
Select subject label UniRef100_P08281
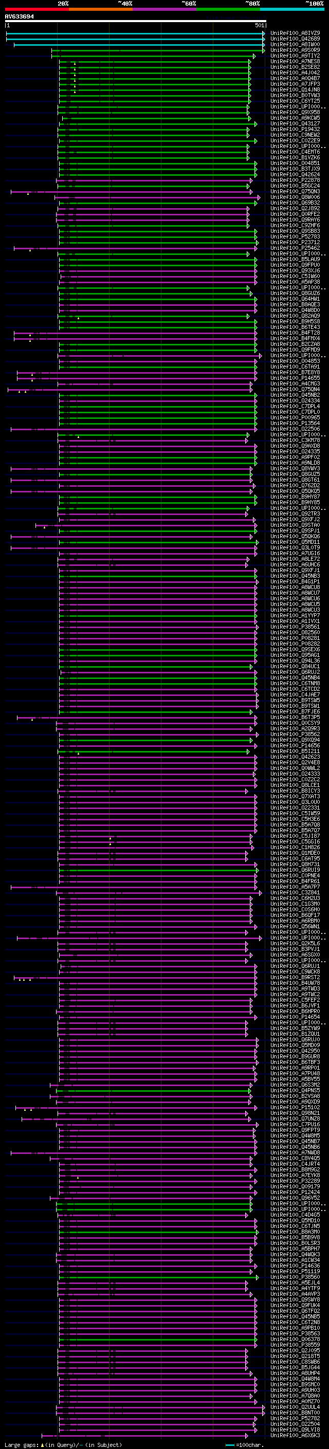coord(295,638)
